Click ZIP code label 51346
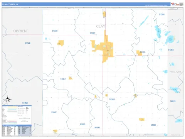The height and width of the screenshot is (139, 185). click(27, 43)
